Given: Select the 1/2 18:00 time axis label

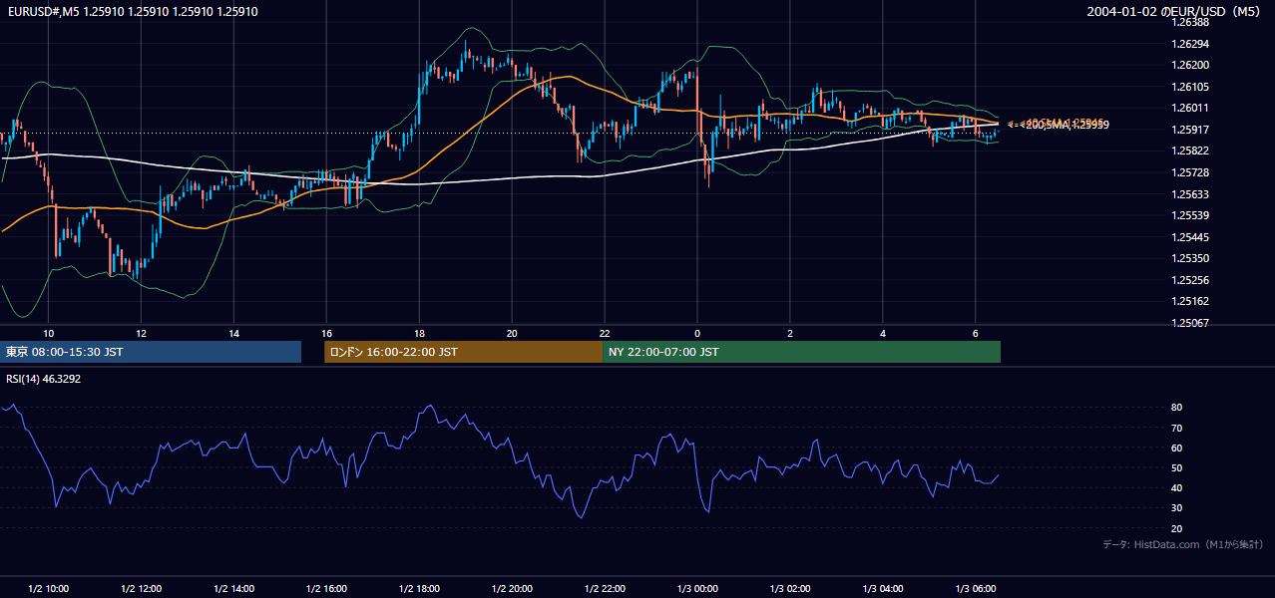Looking at the screenshot, I should tap(419, 589).
